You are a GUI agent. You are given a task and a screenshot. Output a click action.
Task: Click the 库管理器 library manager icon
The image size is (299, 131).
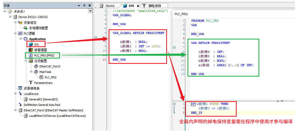[x=31, y=50]
